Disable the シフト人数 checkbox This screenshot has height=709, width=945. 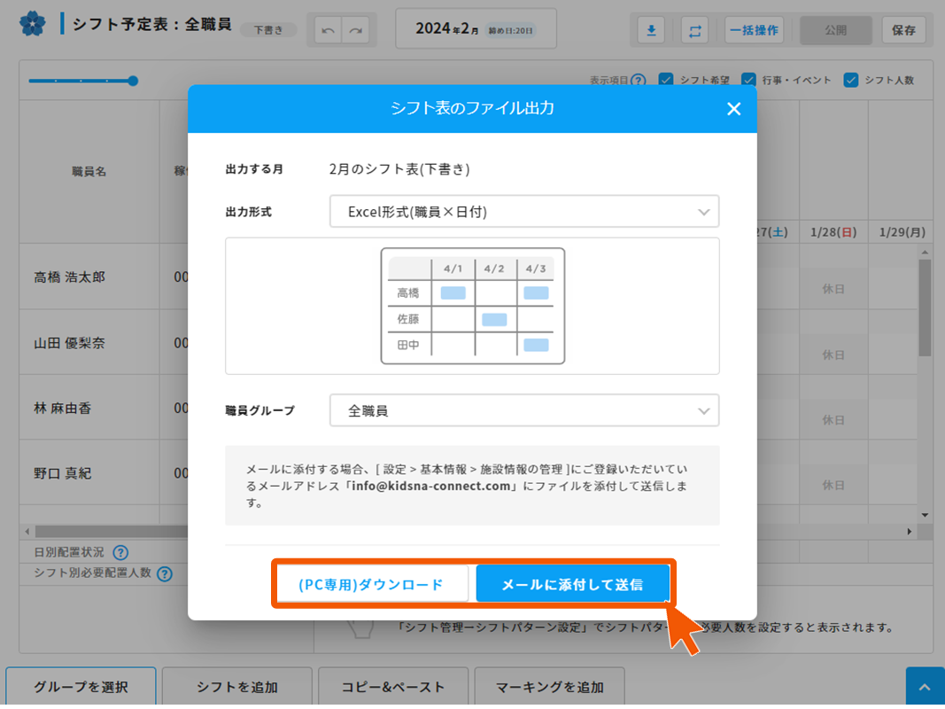[851, 80]
